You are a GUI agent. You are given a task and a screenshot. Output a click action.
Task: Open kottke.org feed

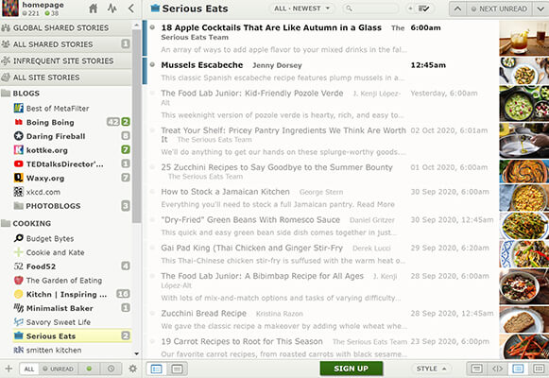click(72, 150)
